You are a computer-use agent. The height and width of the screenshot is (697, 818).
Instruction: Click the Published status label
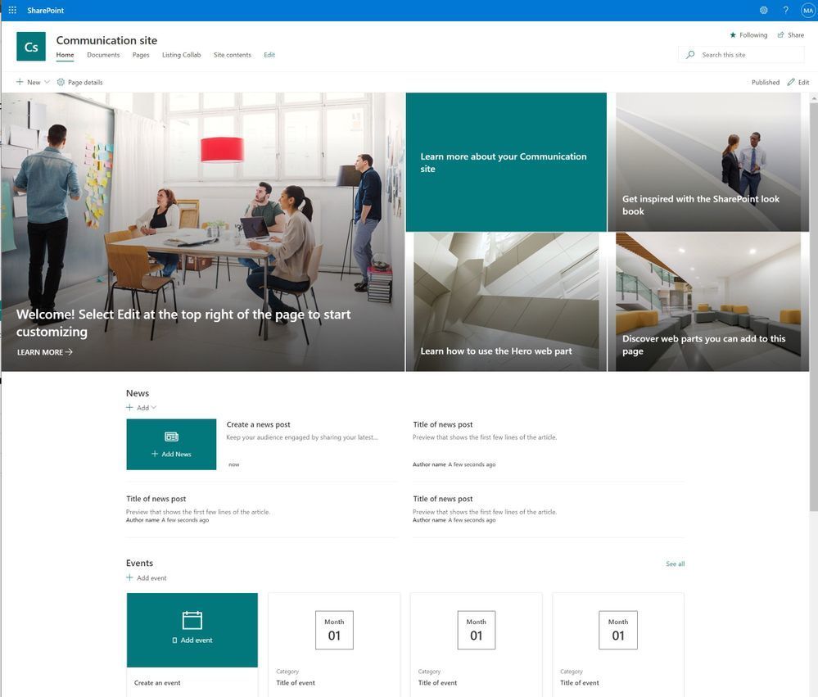click(766, 82)
